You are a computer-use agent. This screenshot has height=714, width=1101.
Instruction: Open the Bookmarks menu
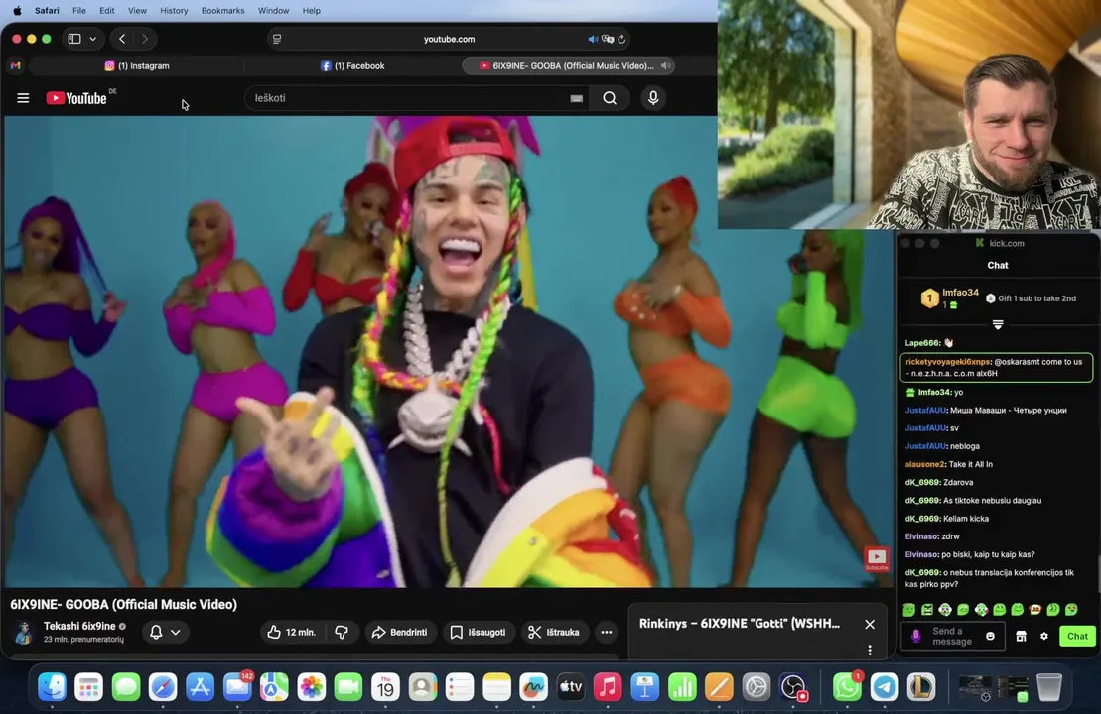[222, 11]
